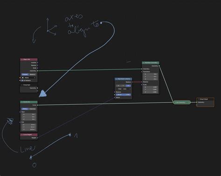
Task: Click the Rotation output socket of Align Euler
Action: [132, 82]
